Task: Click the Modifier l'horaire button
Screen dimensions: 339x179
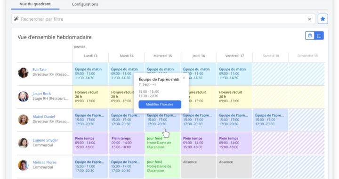Action: tap(160, 104)
